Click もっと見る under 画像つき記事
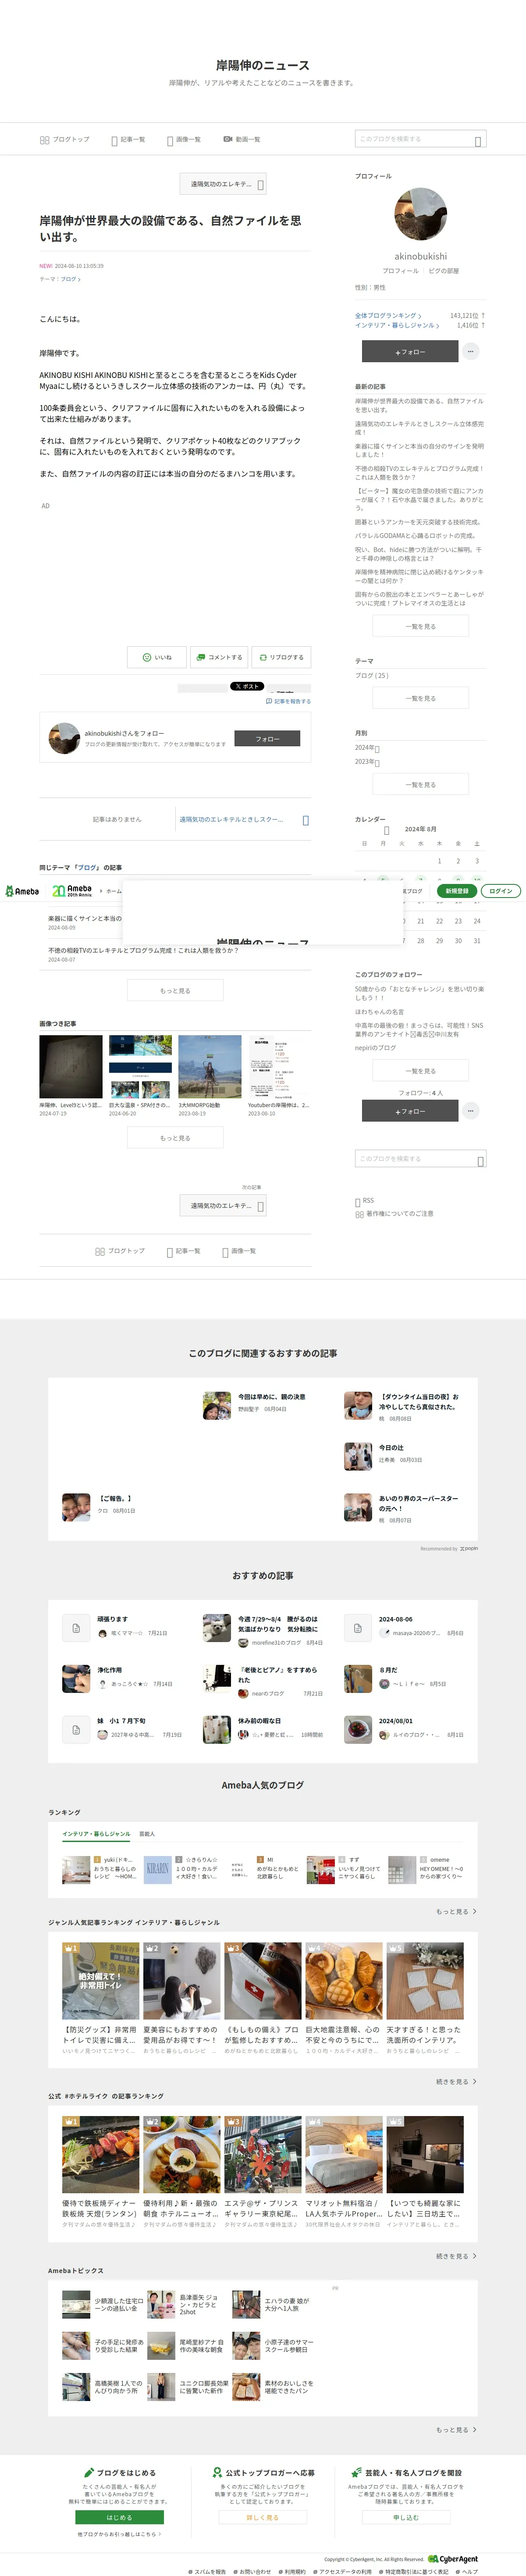The height and width of the screenshot is (2576, 526). tap(175, 1138)
